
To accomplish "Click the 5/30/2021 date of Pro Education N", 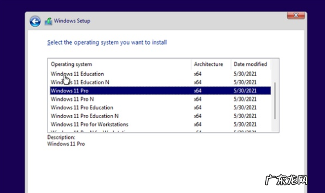I will (x=245, y=116).
